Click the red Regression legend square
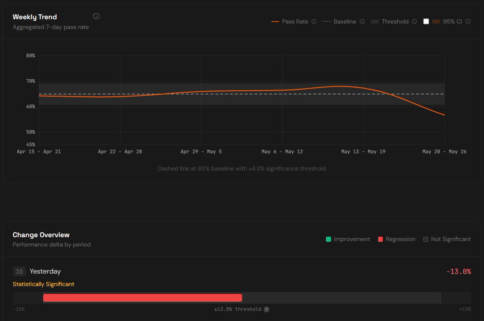The height and width of the screenshot is (321, 484). pyautogui.click(x=381, y=239)
